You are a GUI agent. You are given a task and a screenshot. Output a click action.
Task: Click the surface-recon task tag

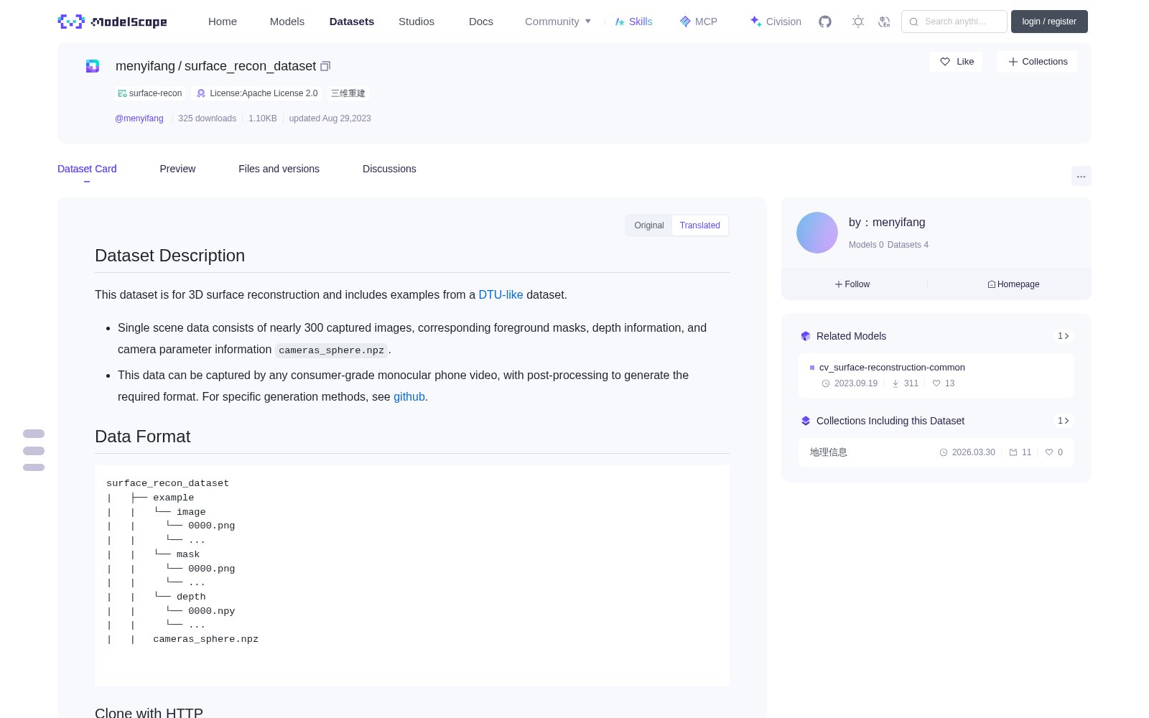click(150, 93)
